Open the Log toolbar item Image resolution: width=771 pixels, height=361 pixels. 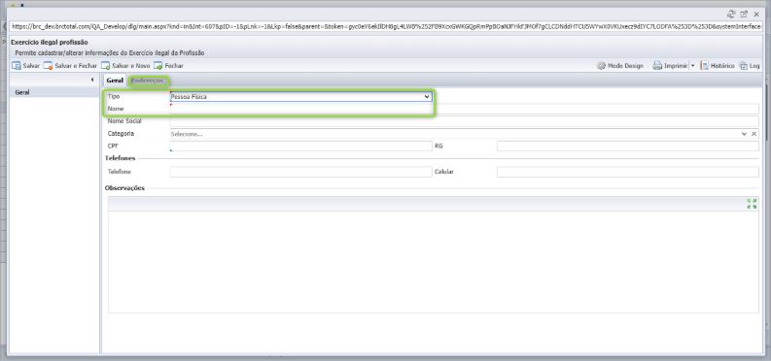pos(750,66)
